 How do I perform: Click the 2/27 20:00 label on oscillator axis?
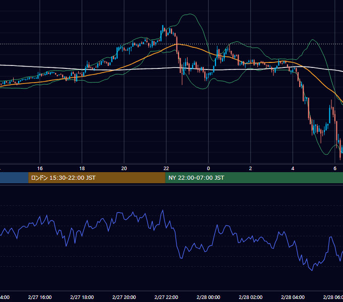124,297
